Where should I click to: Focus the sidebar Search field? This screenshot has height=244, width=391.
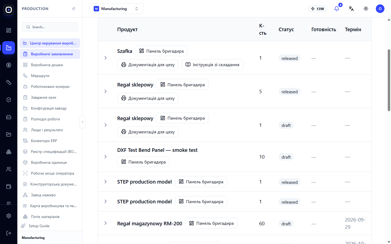[x=50, y=27]
